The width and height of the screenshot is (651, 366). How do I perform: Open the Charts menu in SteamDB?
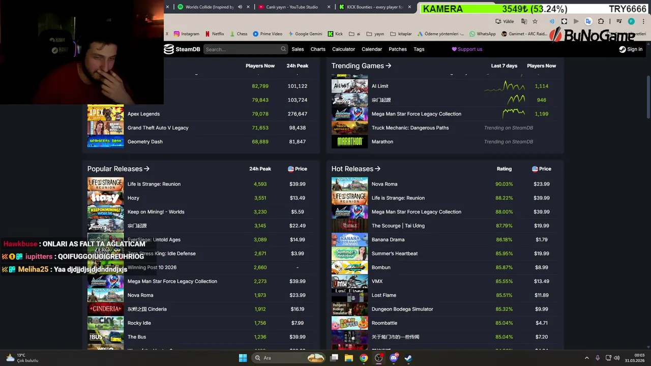point(318,49)
